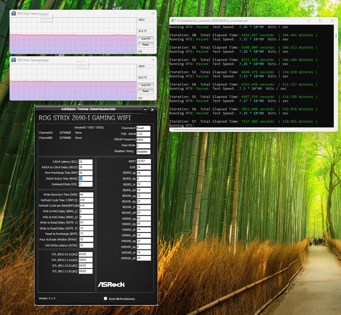Click the Write Recovery Time (tWR) field

86,195
